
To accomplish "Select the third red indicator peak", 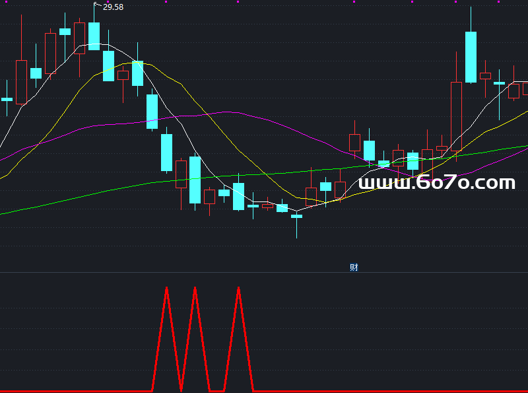I will pos(238,289).
